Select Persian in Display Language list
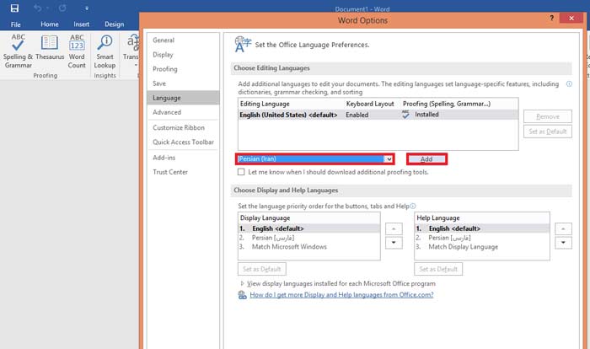This screenshot has height=349, width=590. [274, 238]
